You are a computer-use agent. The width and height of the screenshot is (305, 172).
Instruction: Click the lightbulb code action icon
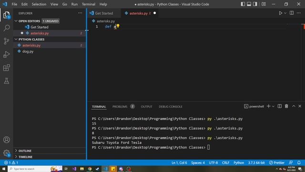(118, 26)
